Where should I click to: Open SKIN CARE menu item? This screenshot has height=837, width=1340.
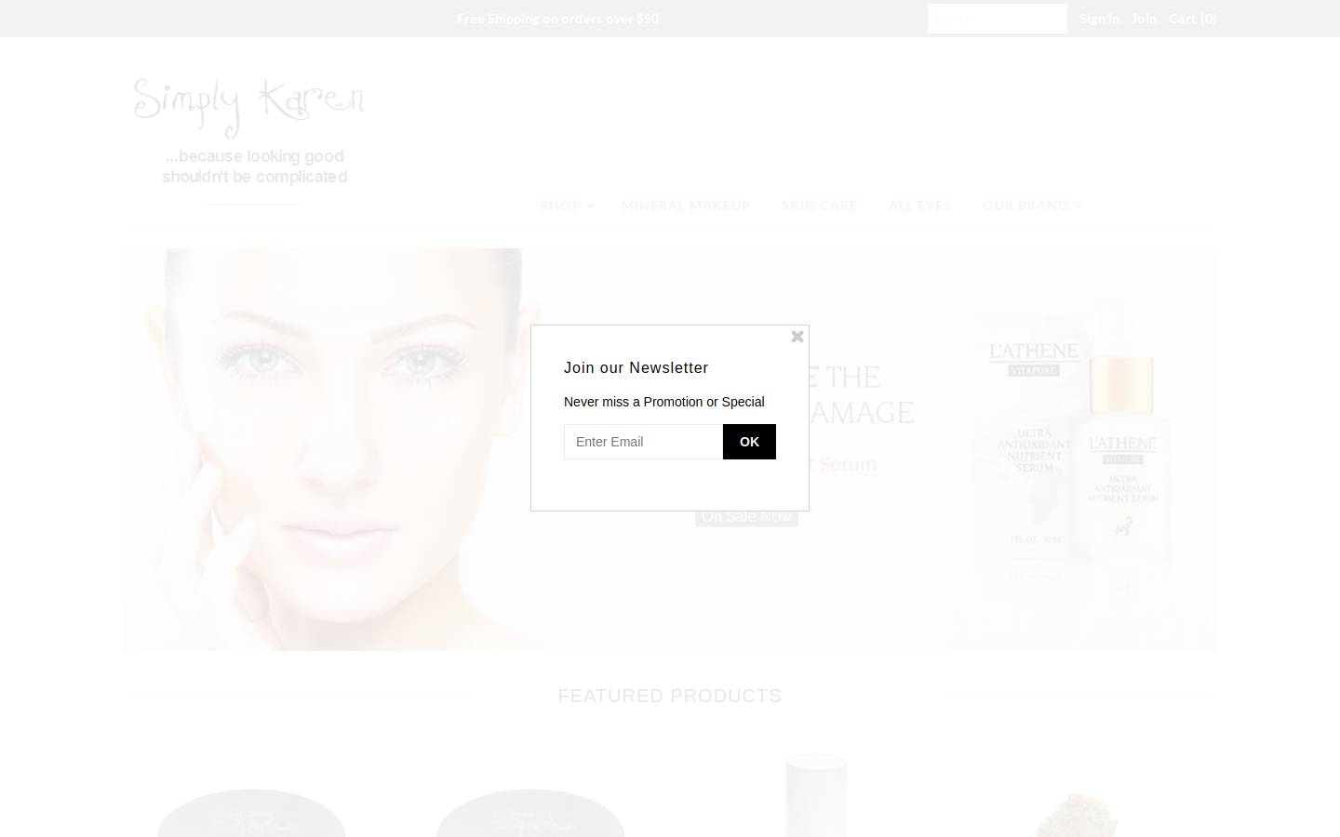coord(819,205)
